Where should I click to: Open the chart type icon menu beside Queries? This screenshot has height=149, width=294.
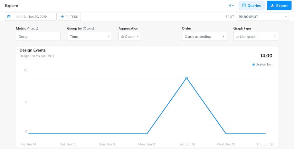click(231, 6)
